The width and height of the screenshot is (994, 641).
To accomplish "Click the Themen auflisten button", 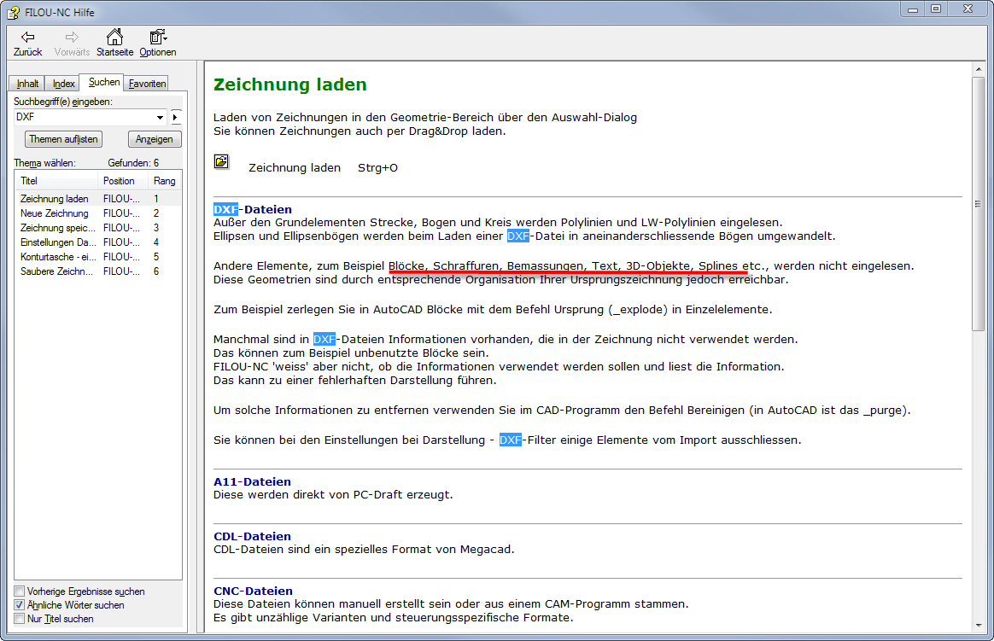I will coord(63,139).
